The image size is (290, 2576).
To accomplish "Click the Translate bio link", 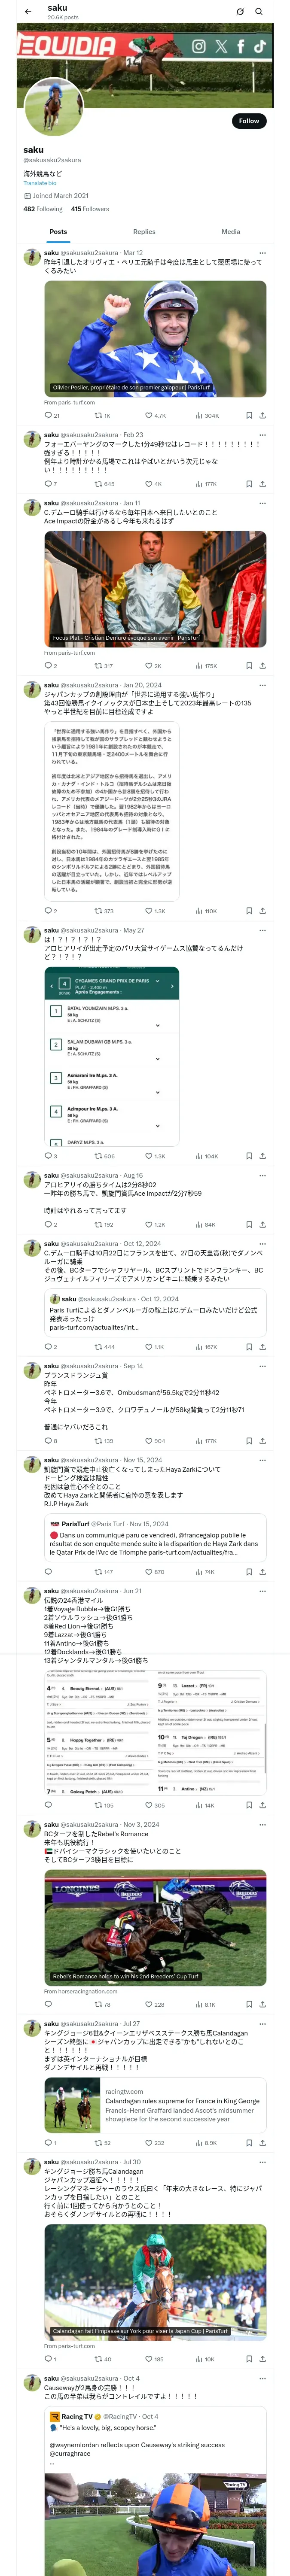I will coord(40,183).
